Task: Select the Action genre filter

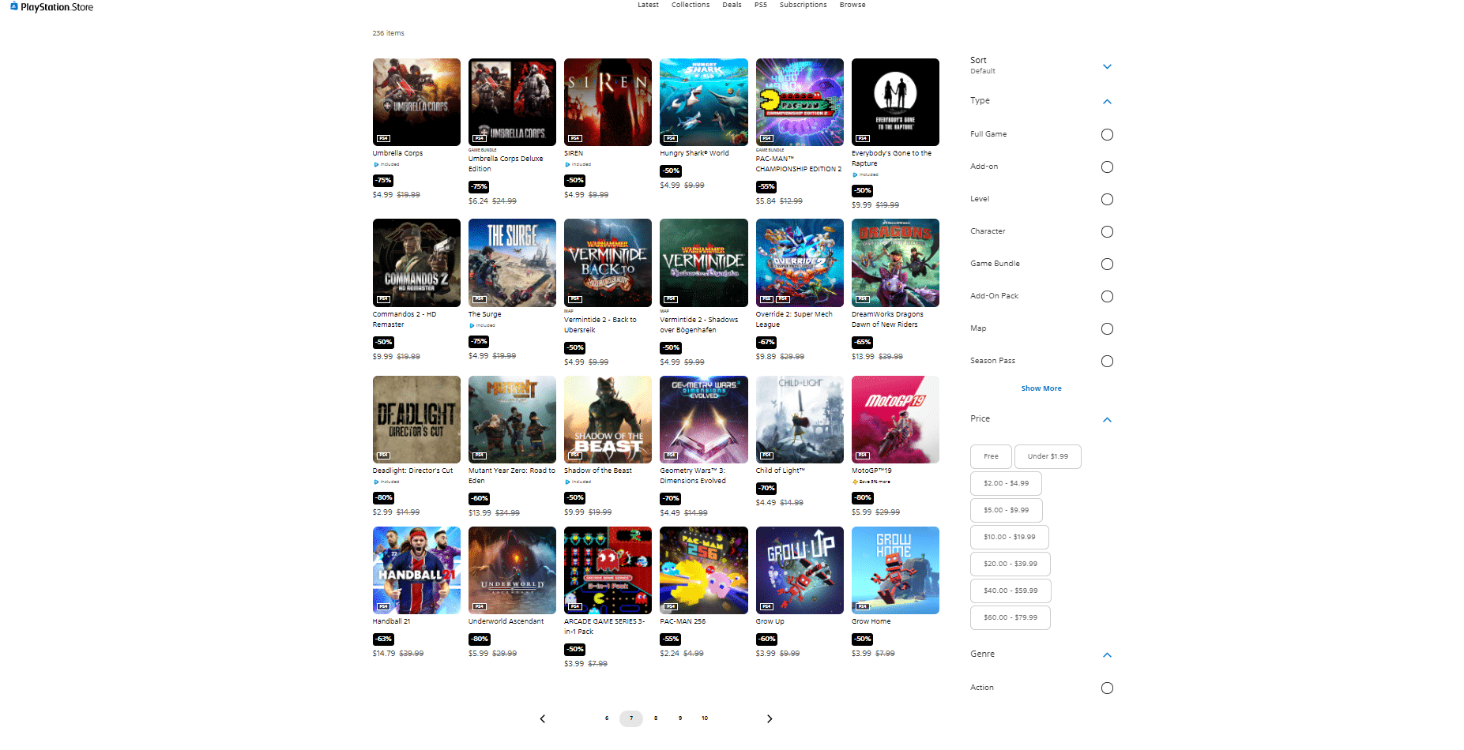Action: [x=1106, y=688]
